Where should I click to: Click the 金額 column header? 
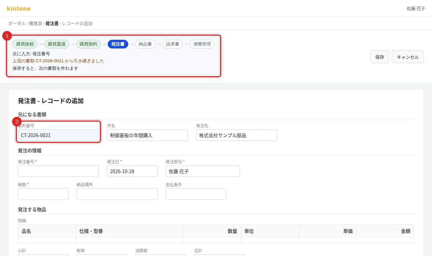pyautogui.click(x=385, y=231)
